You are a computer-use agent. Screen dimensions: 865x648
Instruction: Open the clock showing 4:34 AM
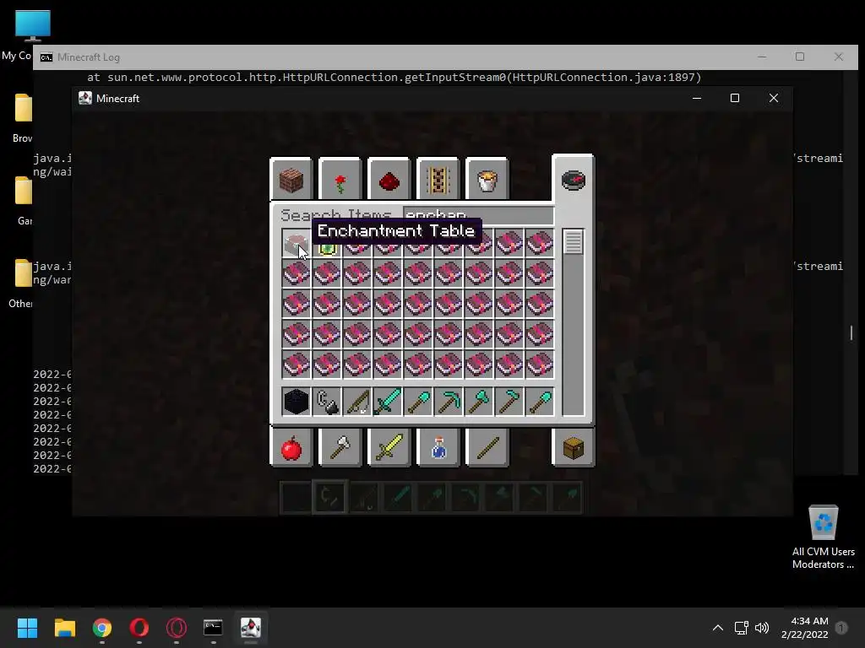[x=805, y=628]
